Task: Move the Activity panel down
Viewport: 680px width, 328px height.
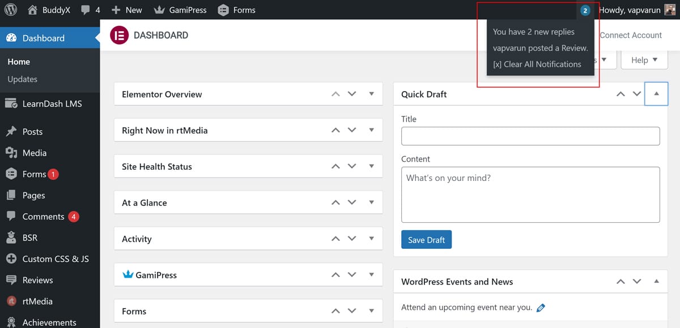Action: tap(352, 239)
